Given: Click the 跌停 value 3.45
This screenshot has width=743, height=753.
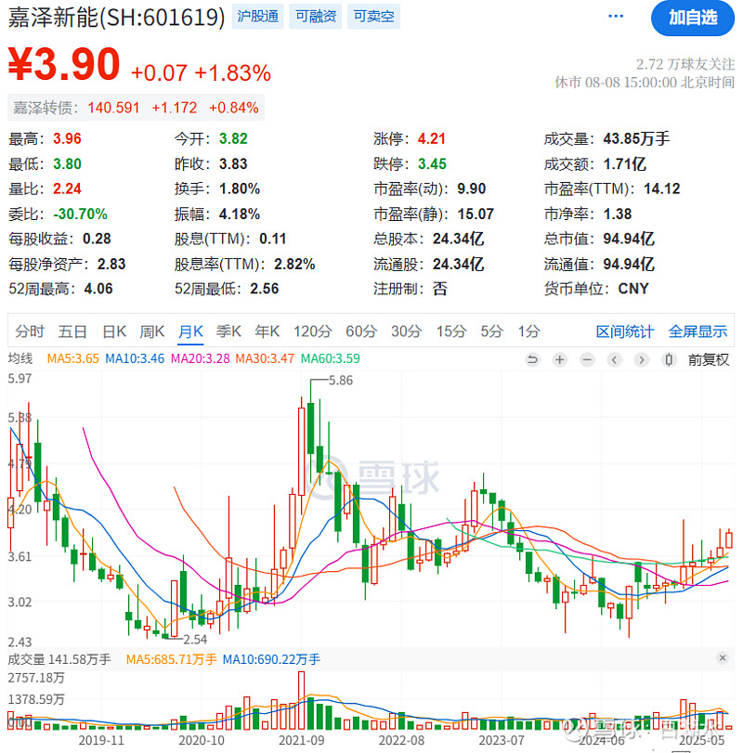Looking at the screenshot, I should (432, 164).
